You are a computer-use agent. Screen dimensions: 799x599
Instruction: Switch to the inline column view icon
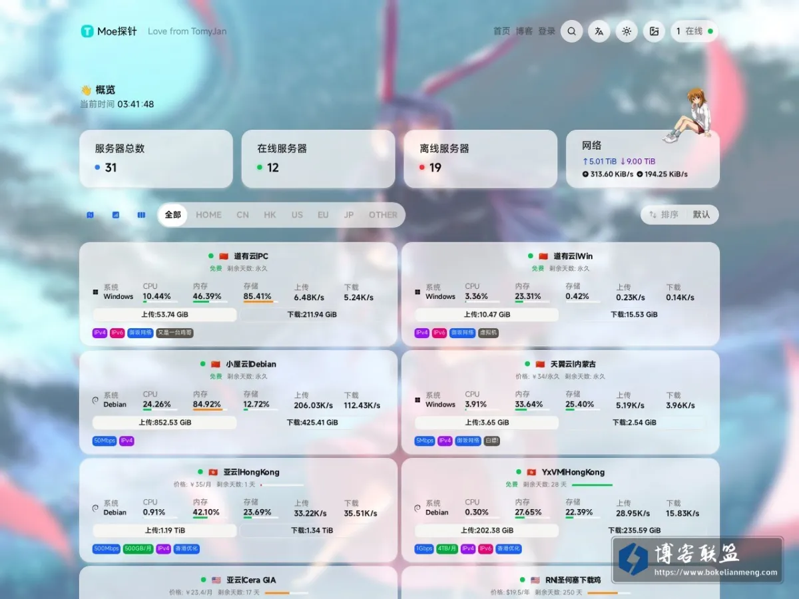[x=141, y=215]
